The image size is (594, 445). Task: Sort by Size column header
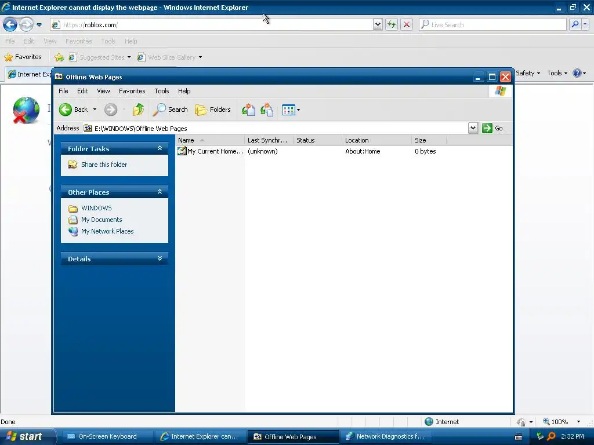point(429,140)
